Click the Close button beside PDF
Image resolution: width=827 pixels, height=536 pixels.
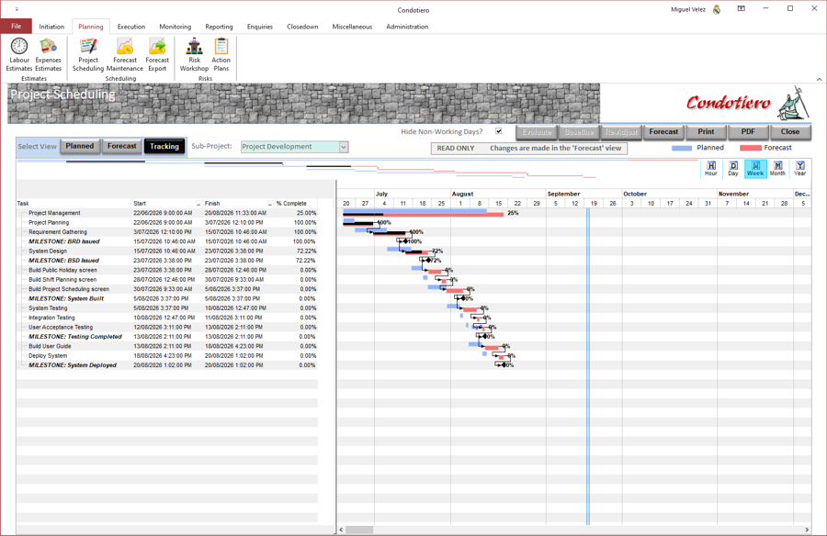click(x=790, y=132)
